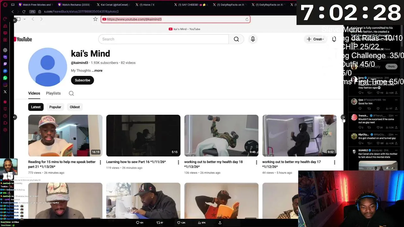The image size is (404, 227).
Task: Open options for health day 18 video
Action: pyautogui.click(x=256, y=162)
